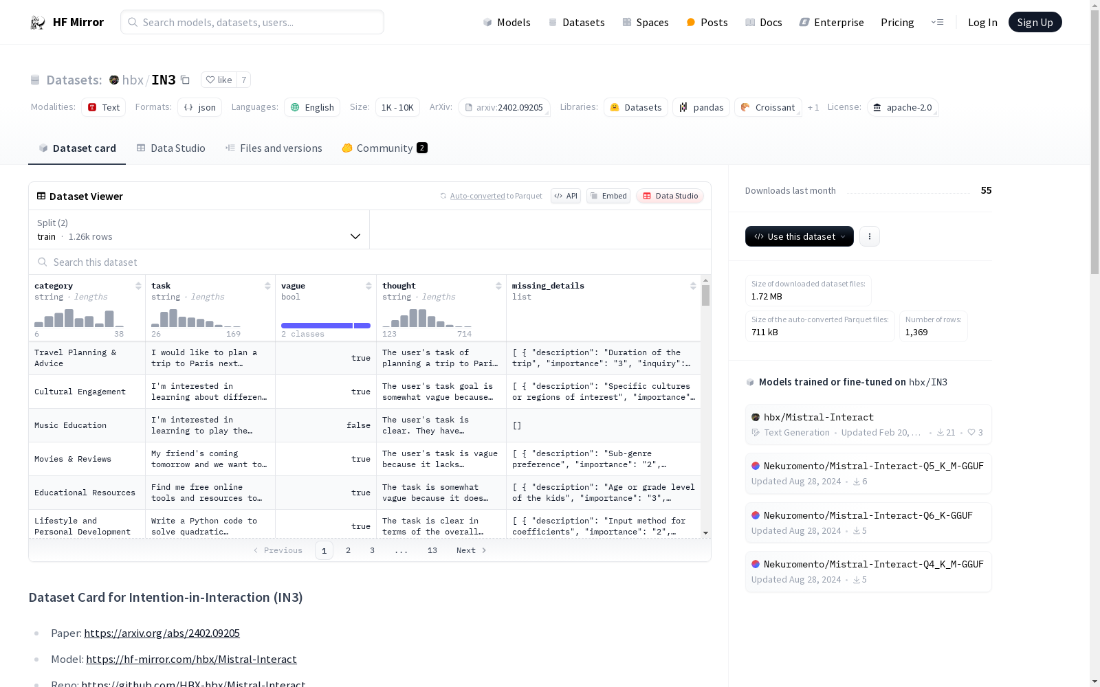The image size is (1100, 687).
Task: Click the thought lengths histogram
Action: tap(427, 318)
